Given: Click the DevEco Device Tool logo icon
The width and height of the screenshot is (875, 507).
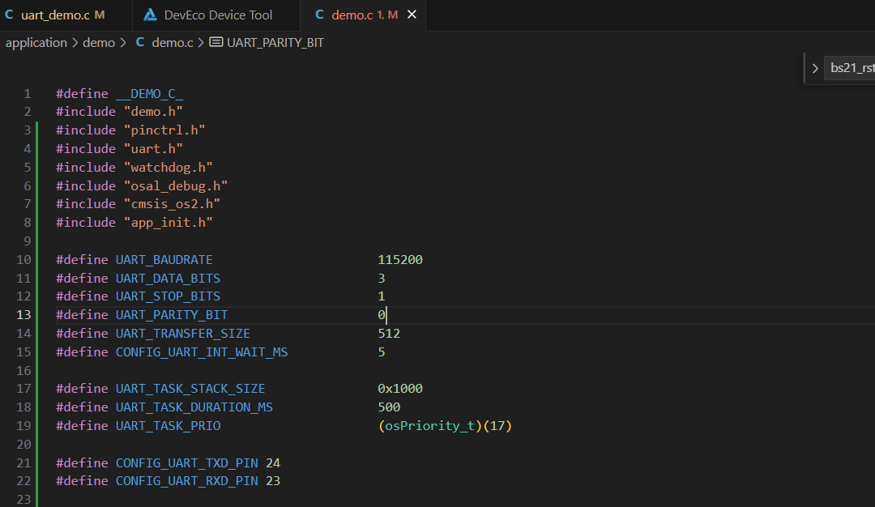Looking at the screenshot, I should tap(150, 15).
